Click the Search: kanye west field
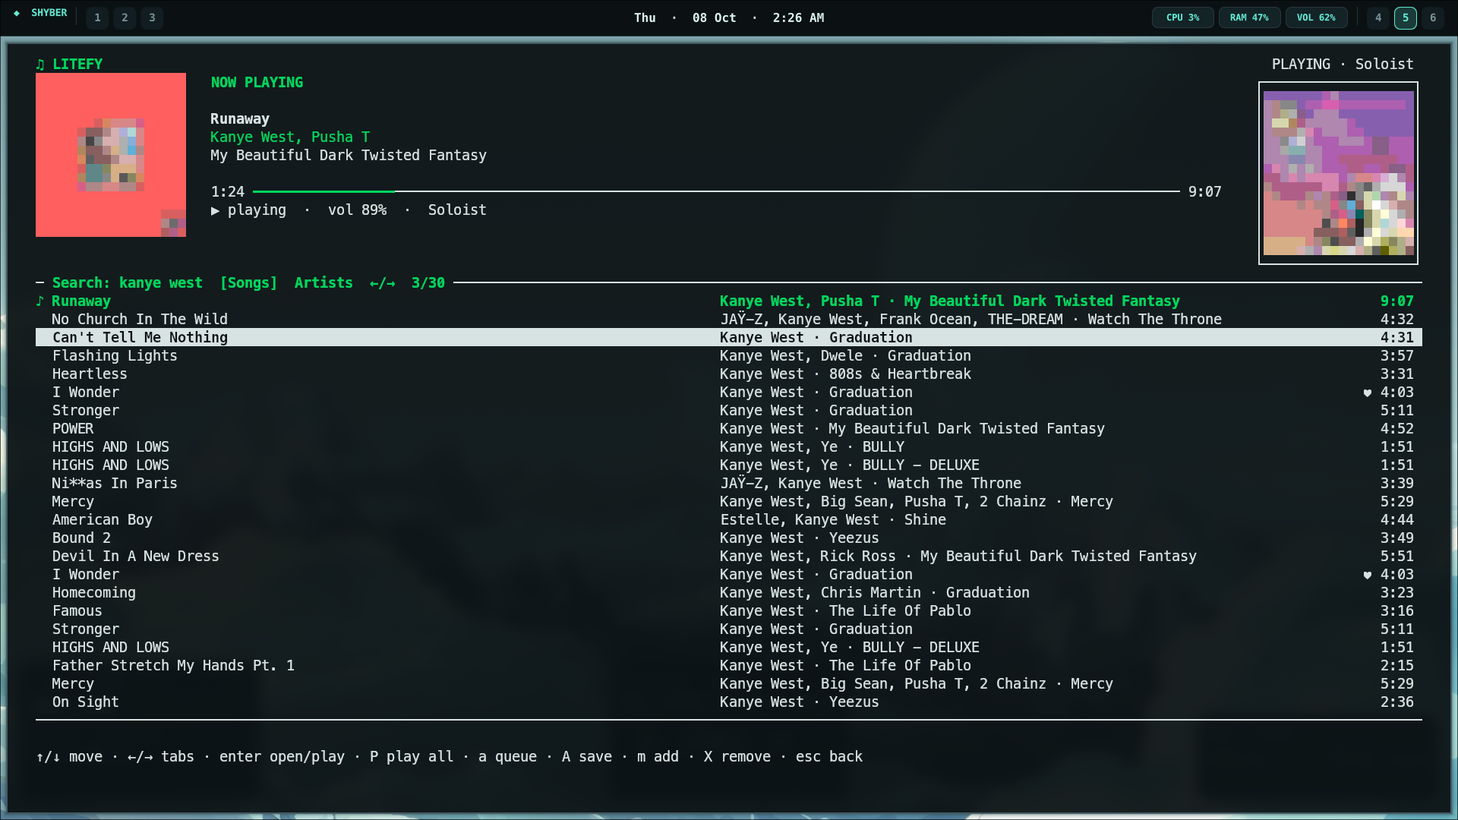Viewport: 1458px width, 820px height. pyautogui.click(x=127, y=283)
